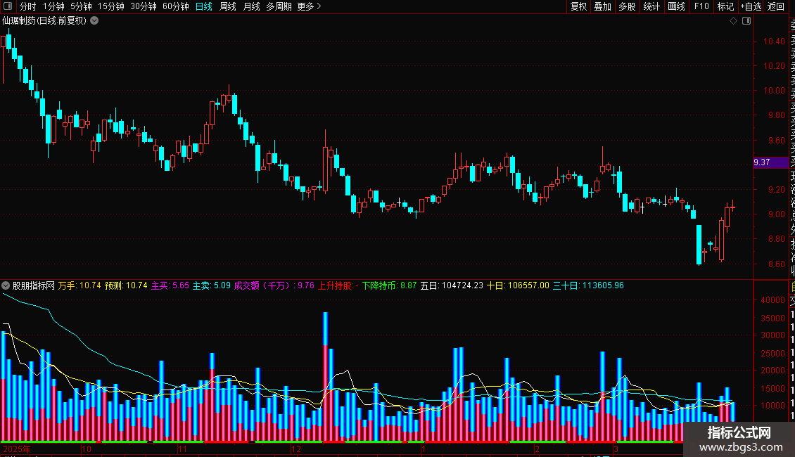
Task: Click the diamond marker icon
Action: pos(733,21)
